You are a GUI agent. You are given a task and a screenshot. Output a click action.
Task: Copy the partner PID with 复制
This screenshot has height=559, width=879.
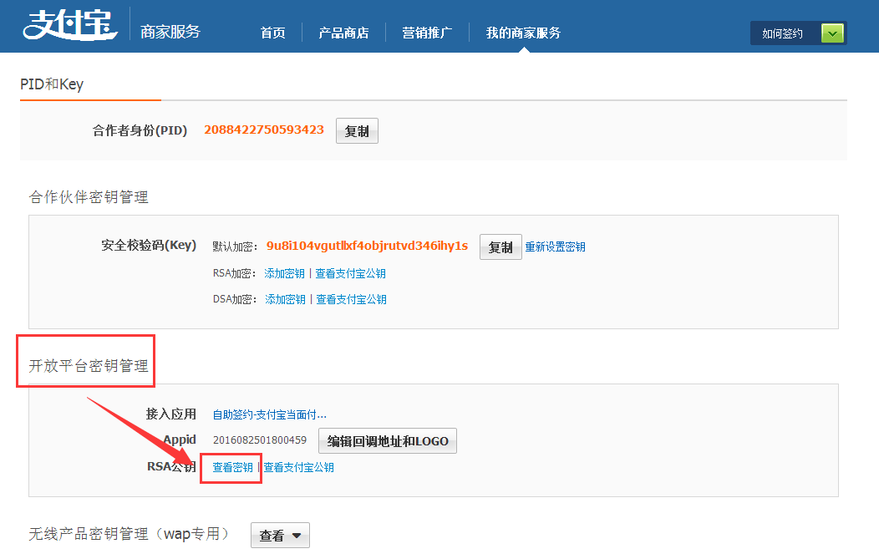tap(357, 131)
